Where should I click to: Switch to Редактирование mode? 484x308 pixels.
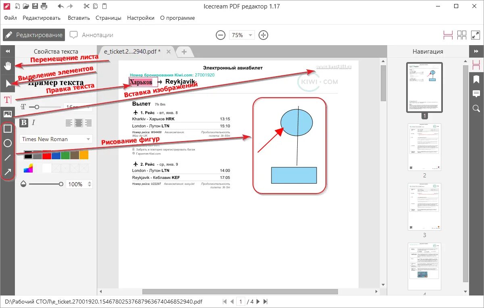pyautogui.click(x=34, y=35)
